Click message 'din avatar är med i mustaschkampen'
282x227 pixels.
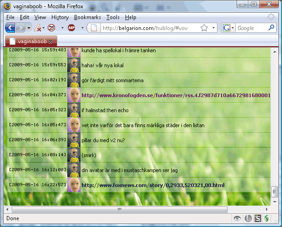130,170
